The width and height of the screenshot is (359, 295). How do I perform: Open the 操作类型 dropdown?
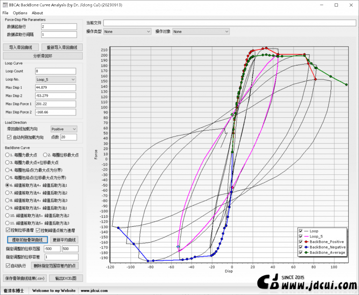[127, 31]
